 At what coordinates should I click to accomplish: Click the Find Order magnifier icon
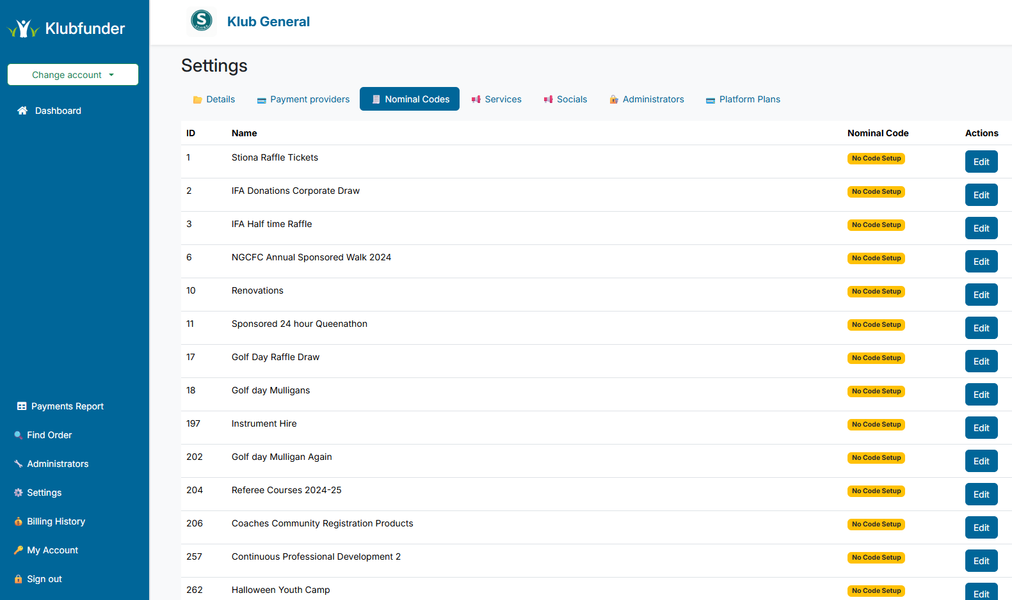click(19, 435)
